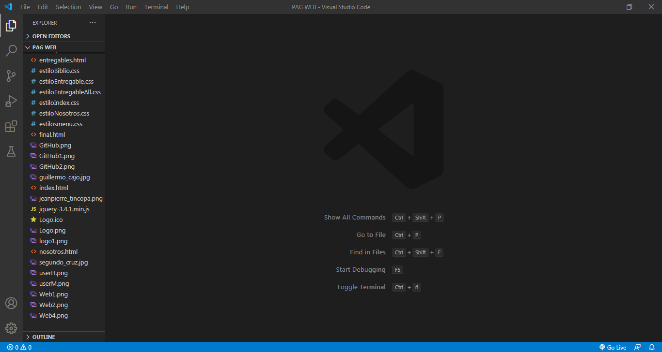Minimize the VS Code window
This screenshot has height=352, width=662.
(x=607, y=7)
